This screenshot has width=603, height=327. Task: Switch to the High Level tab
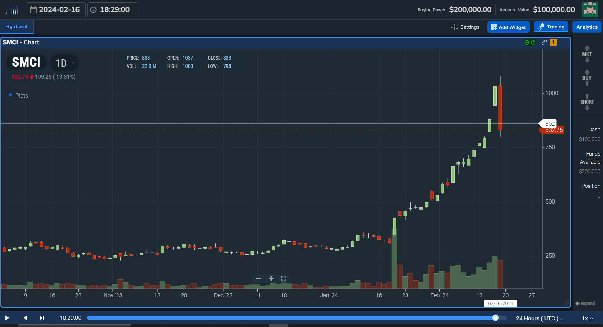(16, 27)
